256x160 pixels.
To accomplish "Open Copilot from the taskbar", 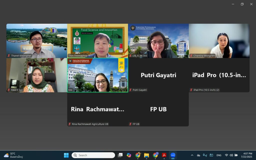I will [x=129, y=155].
